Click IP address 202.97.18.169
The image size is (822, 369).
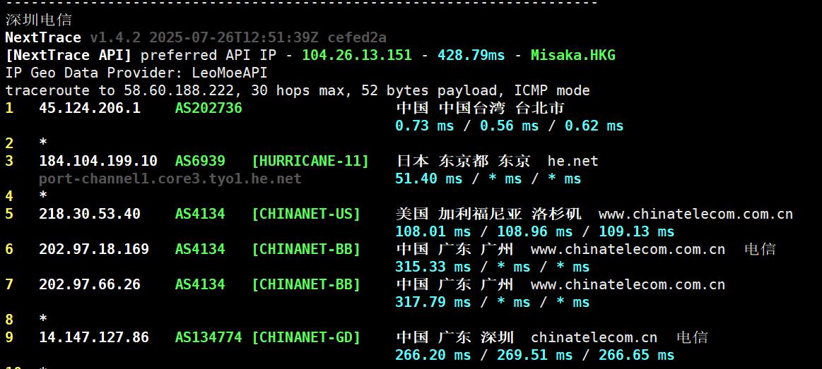click(x=94, y=249)
